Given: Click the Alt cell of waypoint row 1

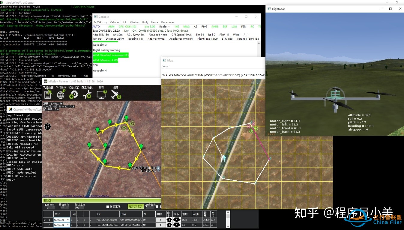Looking at the screenshot, I should pos(148,220).
